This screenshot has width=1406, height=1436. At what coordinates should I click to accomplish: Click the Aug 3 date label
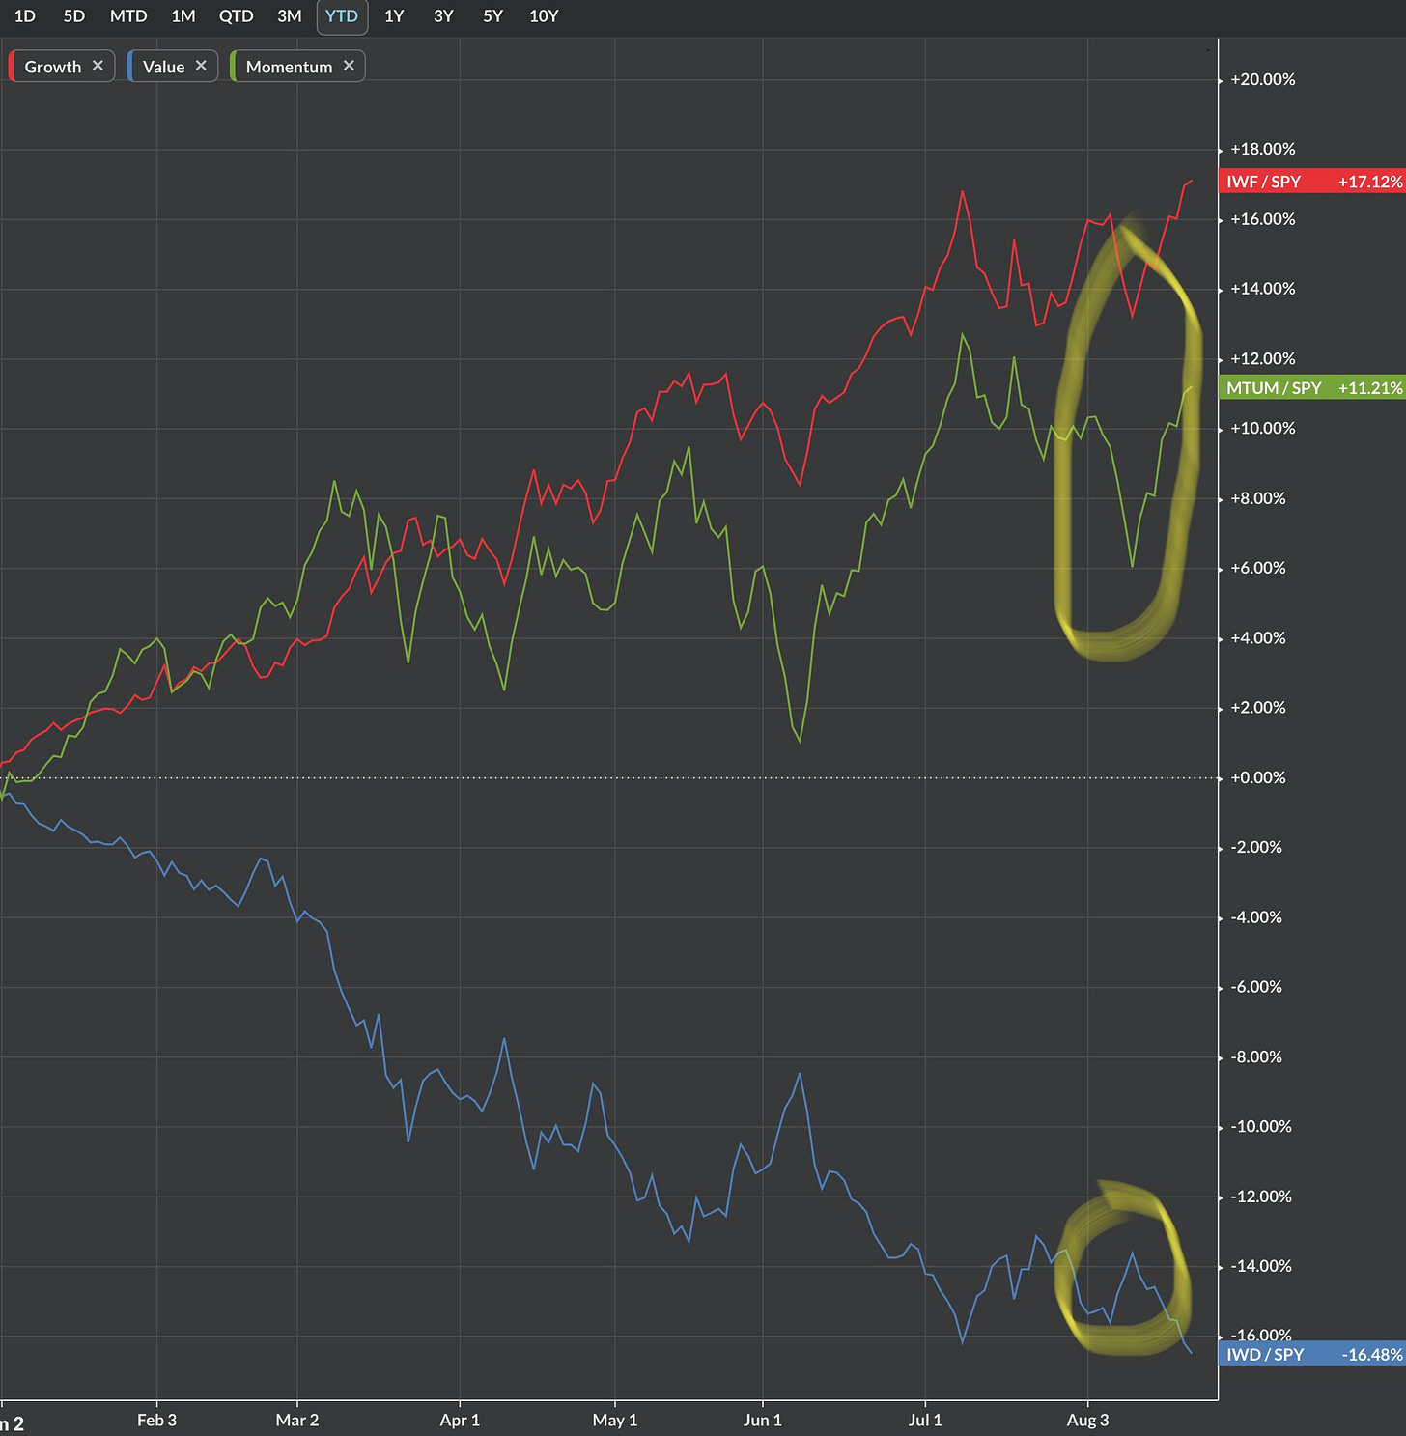(1087, 1420)
